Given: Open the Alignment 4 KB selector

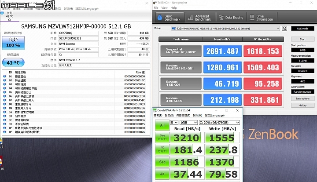Looking at the screenshot, I should [x=302, y=81].
